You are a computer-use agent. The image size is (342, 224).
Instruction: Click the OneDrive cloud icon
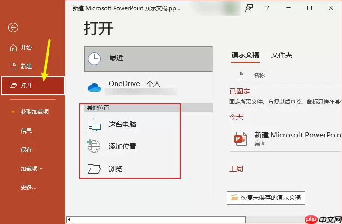click(x=94, y=87)
